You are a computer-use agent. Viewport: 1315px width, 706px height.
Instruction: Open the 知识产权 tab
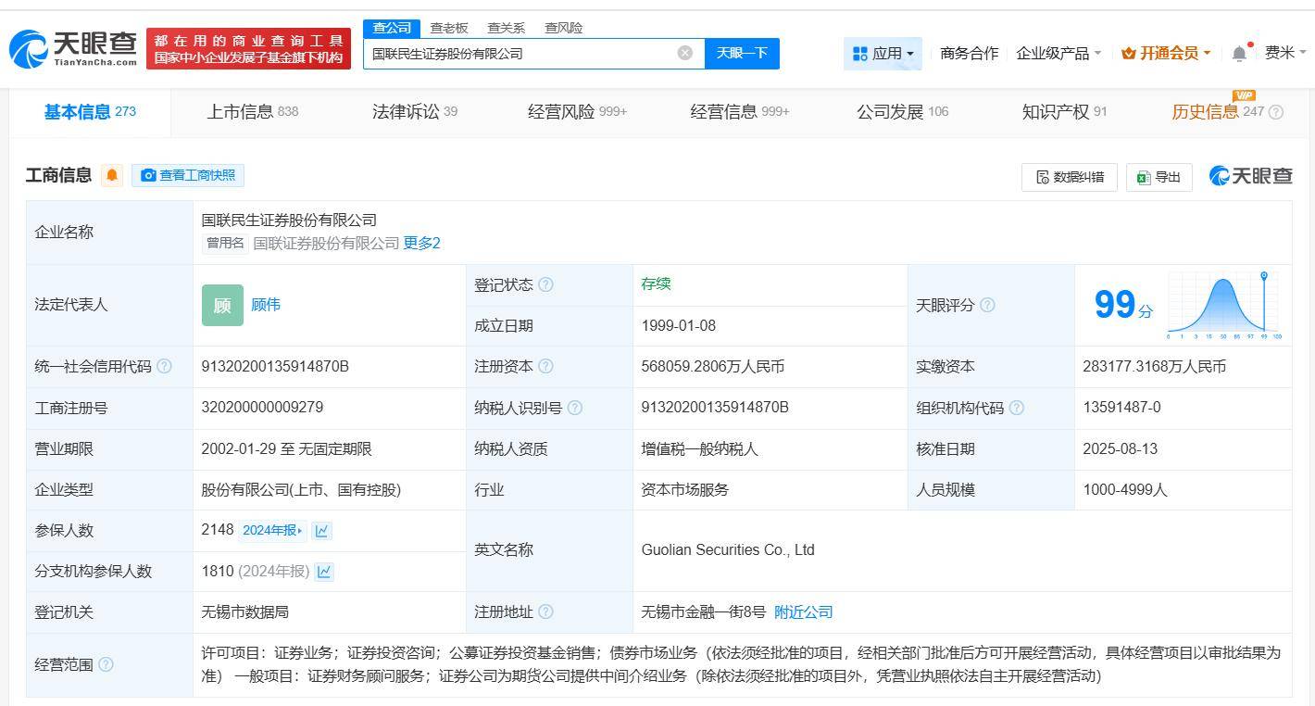[1064, 112]
